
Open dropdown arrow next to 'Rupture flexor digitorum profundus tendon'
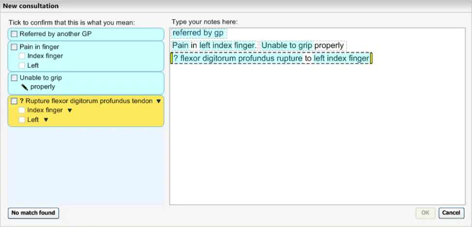point(158,101)
